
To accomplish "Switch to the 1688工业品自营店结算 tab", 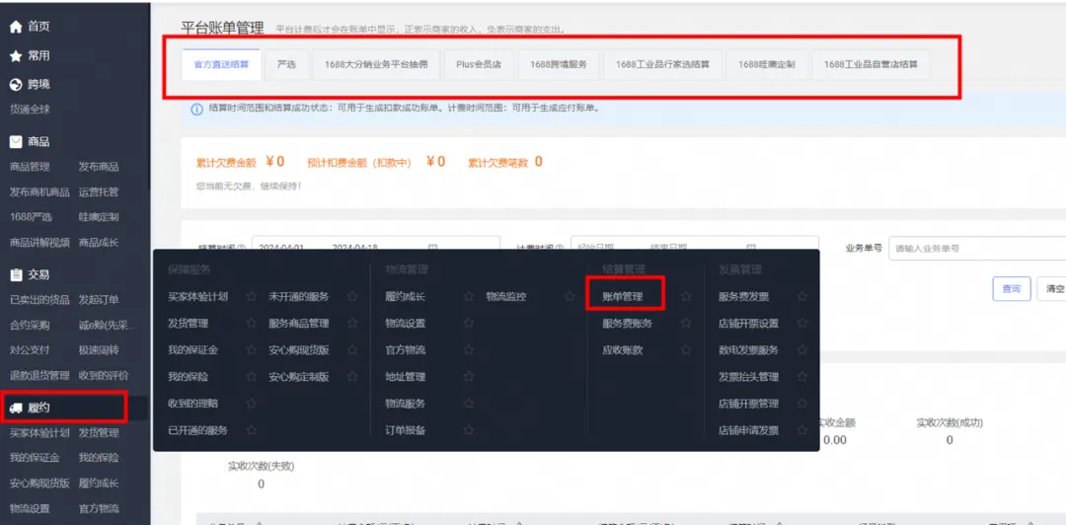I will pyautogui.click(x=870, y=64).
